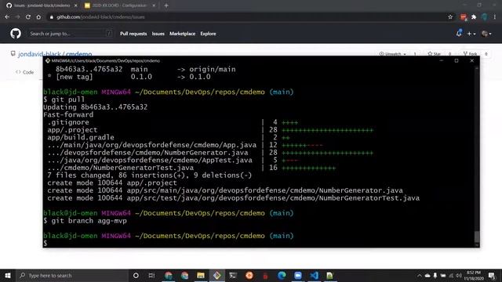Open Pull requests in GitHub header
This screenshot has height=282, width=502.
pyautogui.click(x=133, y=34)
